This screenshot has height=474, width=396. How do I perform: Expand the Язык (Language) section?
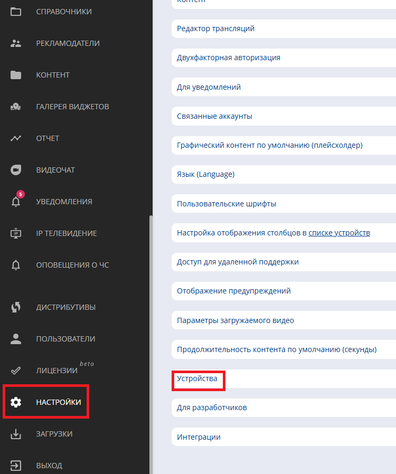tap(205, 174)
